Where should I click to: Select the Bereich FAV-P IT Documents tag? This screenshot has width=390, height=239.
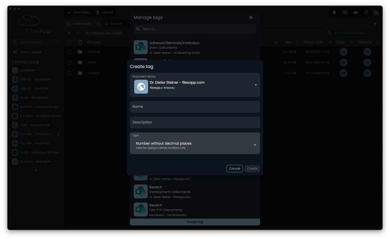195,210
